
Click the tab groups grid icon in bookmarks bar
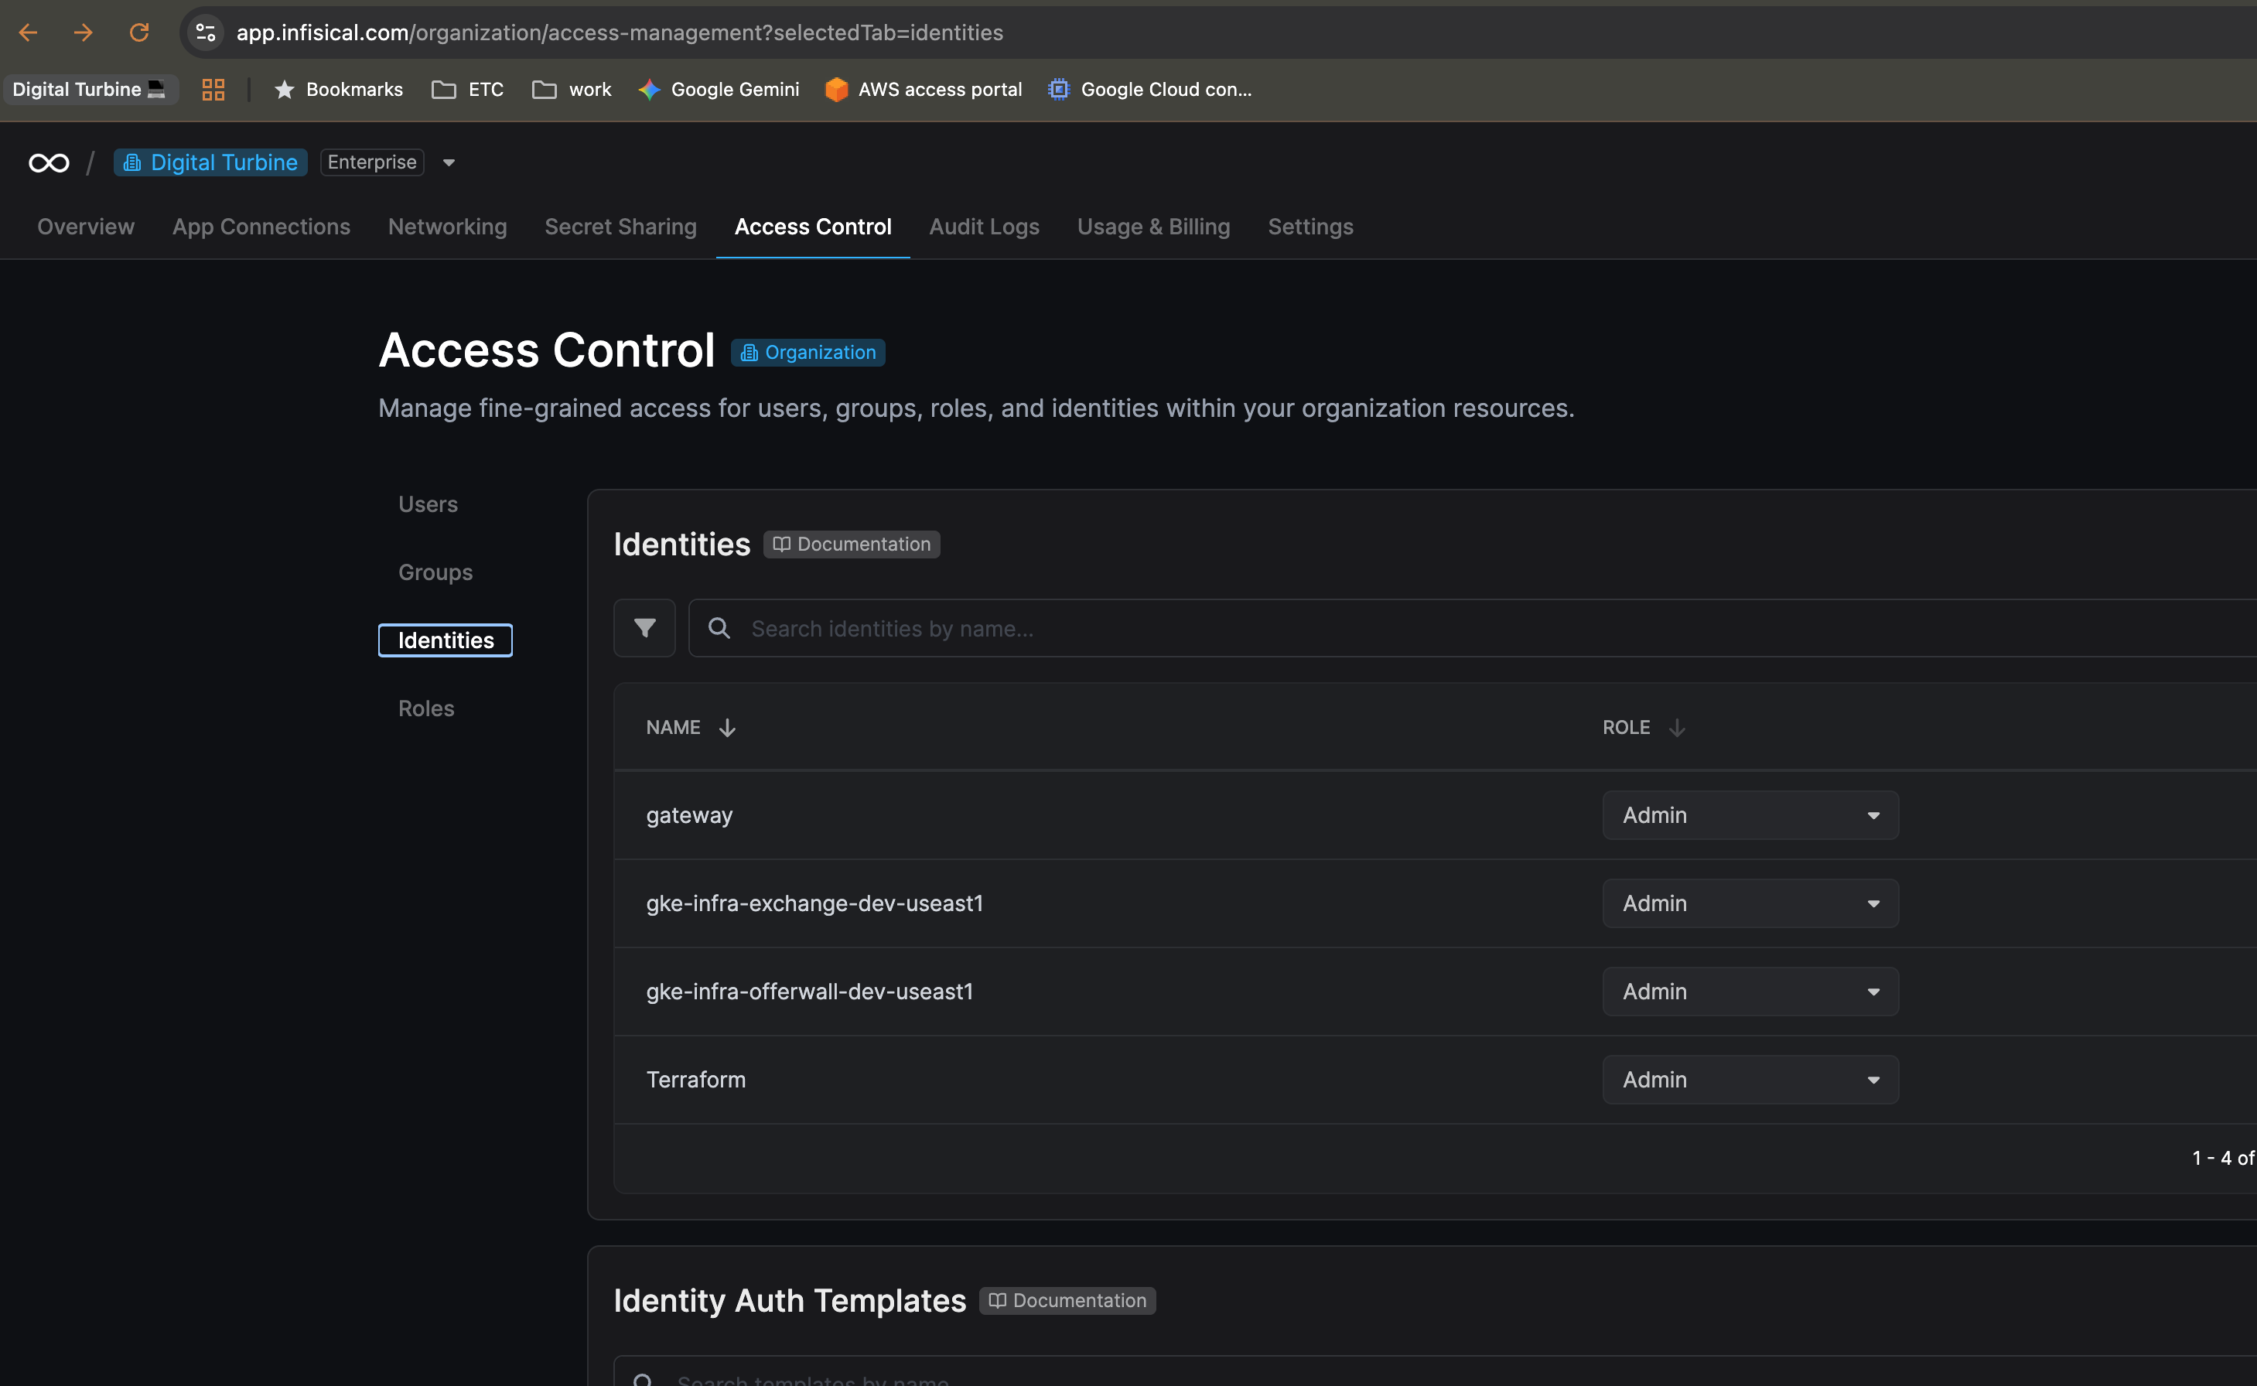click(213, 89)
